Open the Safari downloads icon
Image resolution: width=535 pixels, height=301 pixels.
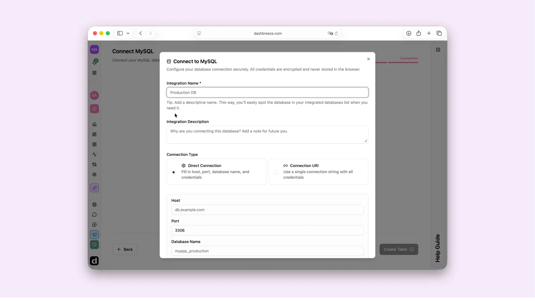click(409, 33)
